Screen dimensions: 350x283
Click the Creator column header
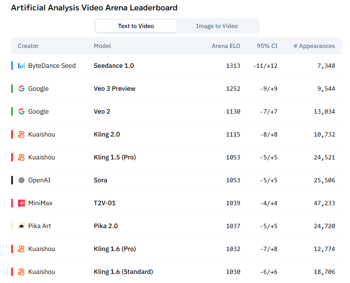pos(28,46)
